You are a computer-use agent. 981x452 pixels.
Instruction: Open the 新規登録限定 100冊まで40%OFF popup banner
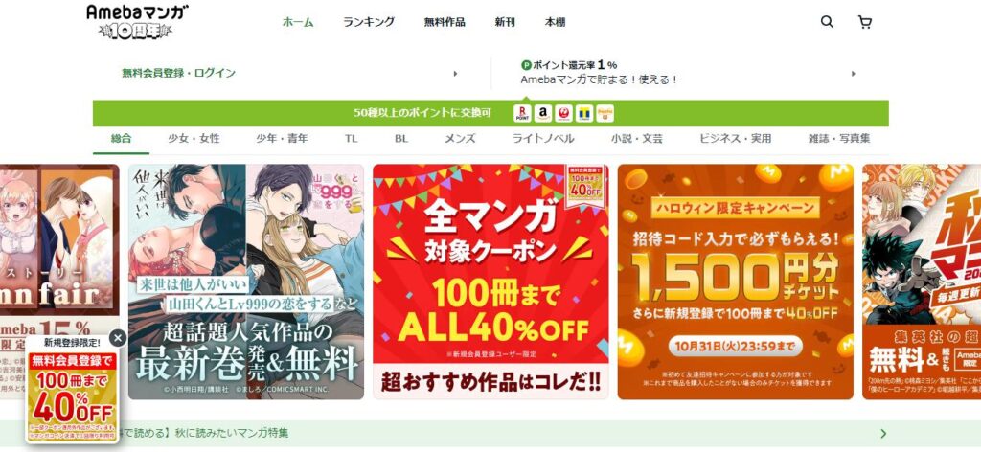point(73,389)
